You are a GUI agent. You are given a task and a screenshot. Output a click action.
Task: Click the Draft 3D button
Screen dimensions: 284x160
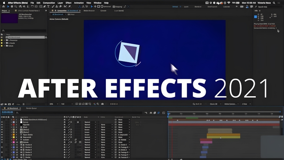197,104
